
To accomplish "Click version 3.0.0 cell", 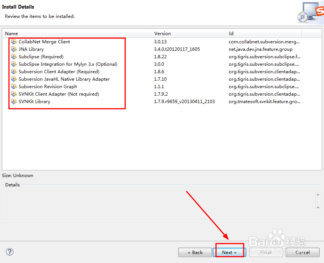I will point(159,64).
